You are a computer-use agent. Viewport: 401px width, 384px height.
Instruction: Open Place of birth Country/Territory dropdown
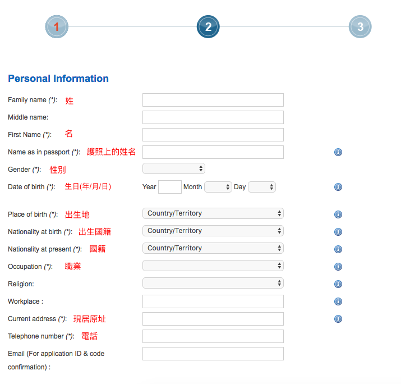pos(213,213)
